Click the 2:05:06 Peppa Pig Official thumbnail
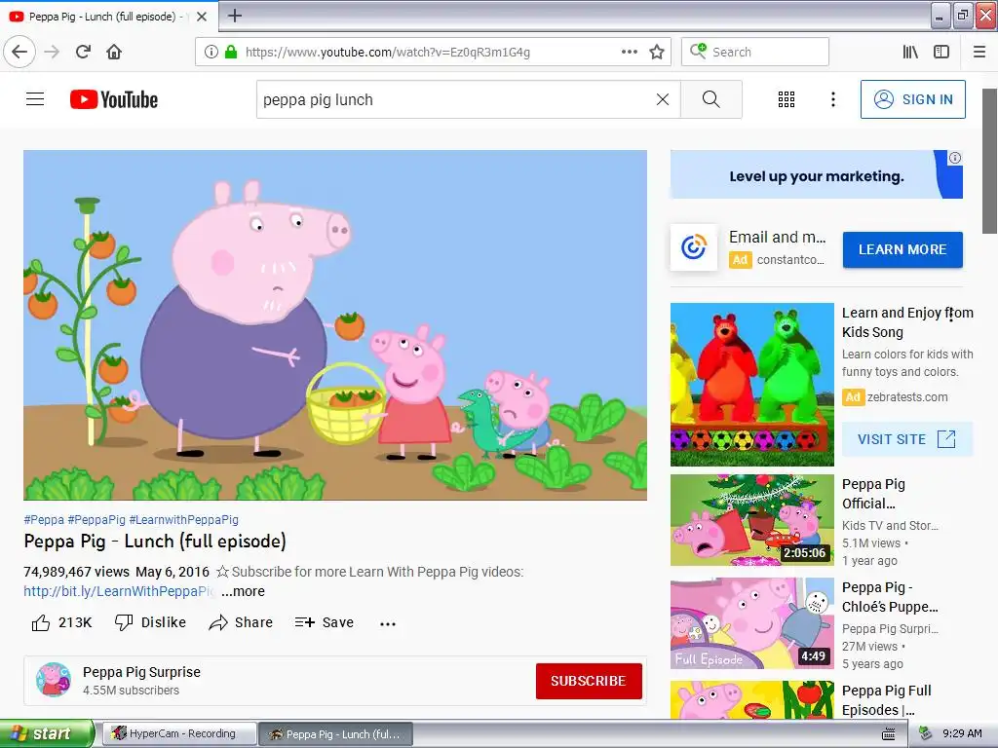The height and width of the screenshot is (748, 998). [x=751, y=520]
